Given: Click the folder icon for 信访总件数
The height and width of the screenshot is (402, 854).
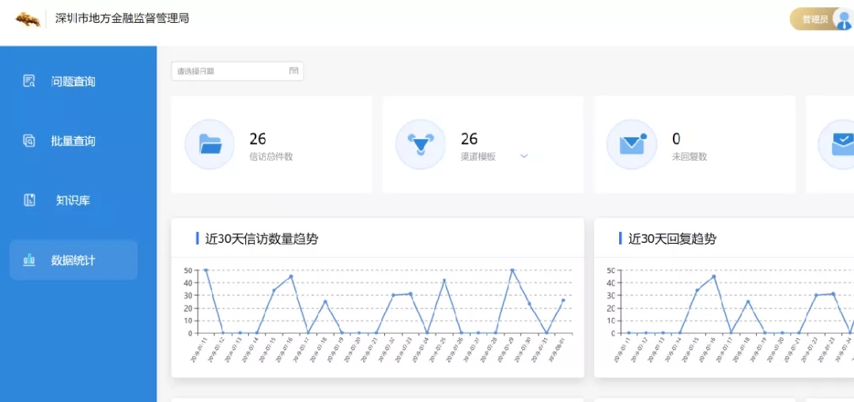Looking at the screenshot, I should (210, 144).
